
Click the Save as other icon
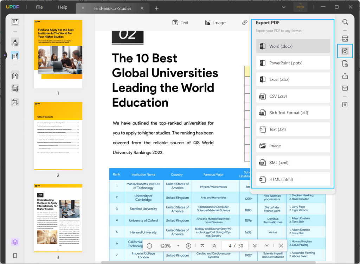345,104
